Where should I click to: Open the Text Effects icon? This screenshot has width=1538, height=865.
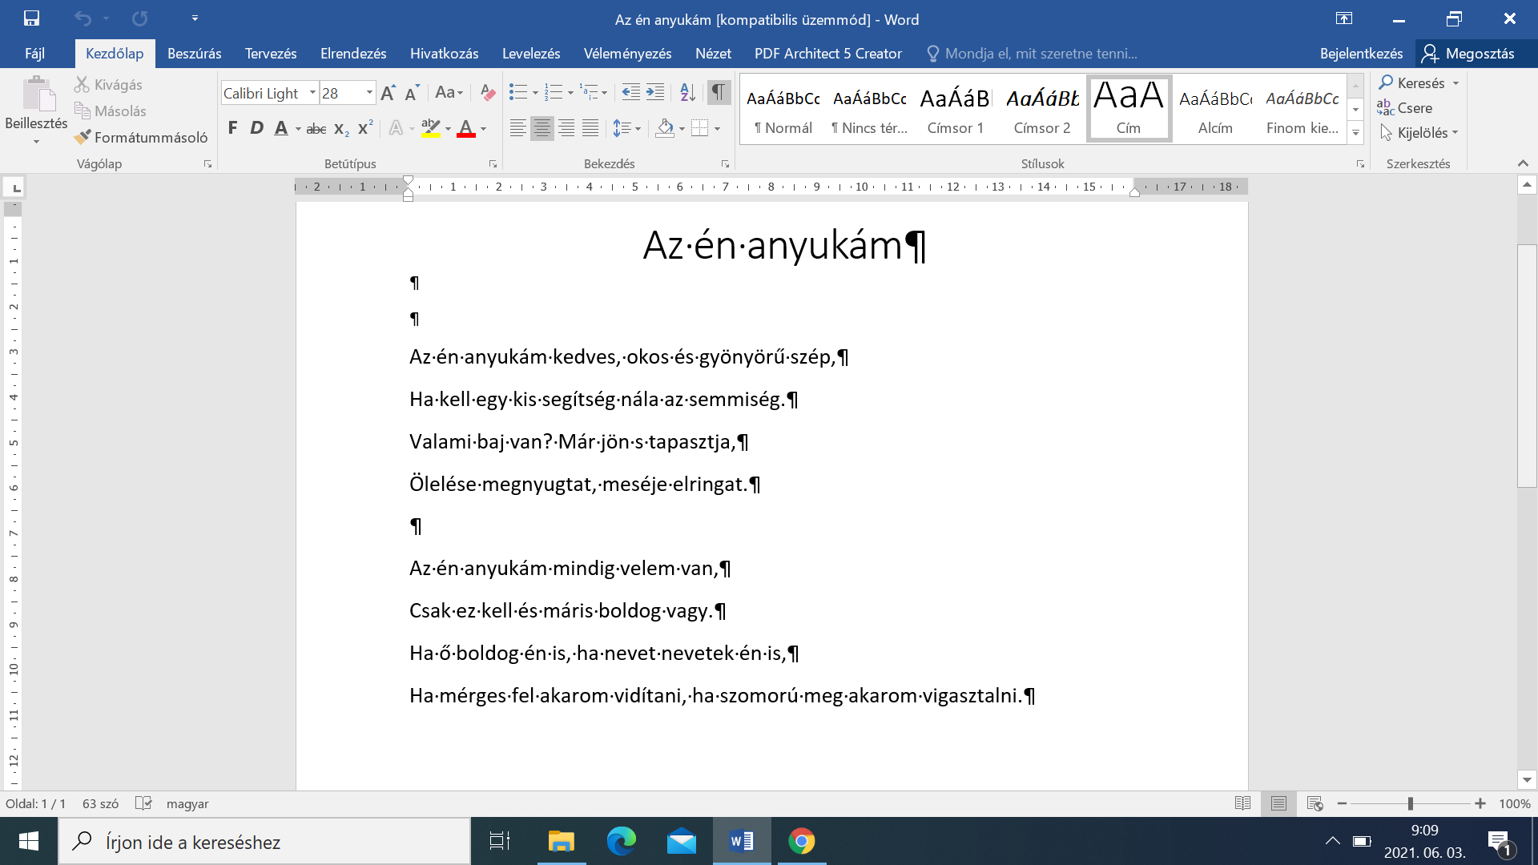(396, 128)
